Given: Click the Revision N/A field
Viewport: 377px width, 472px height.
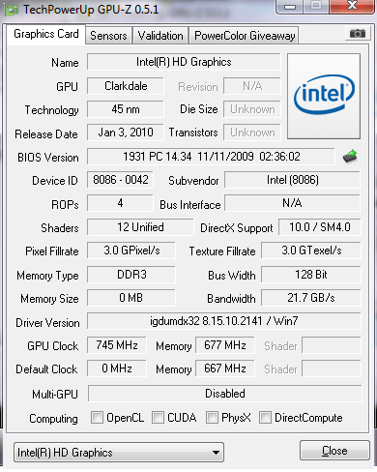Looking at the screenshot, I should point(252,86).
